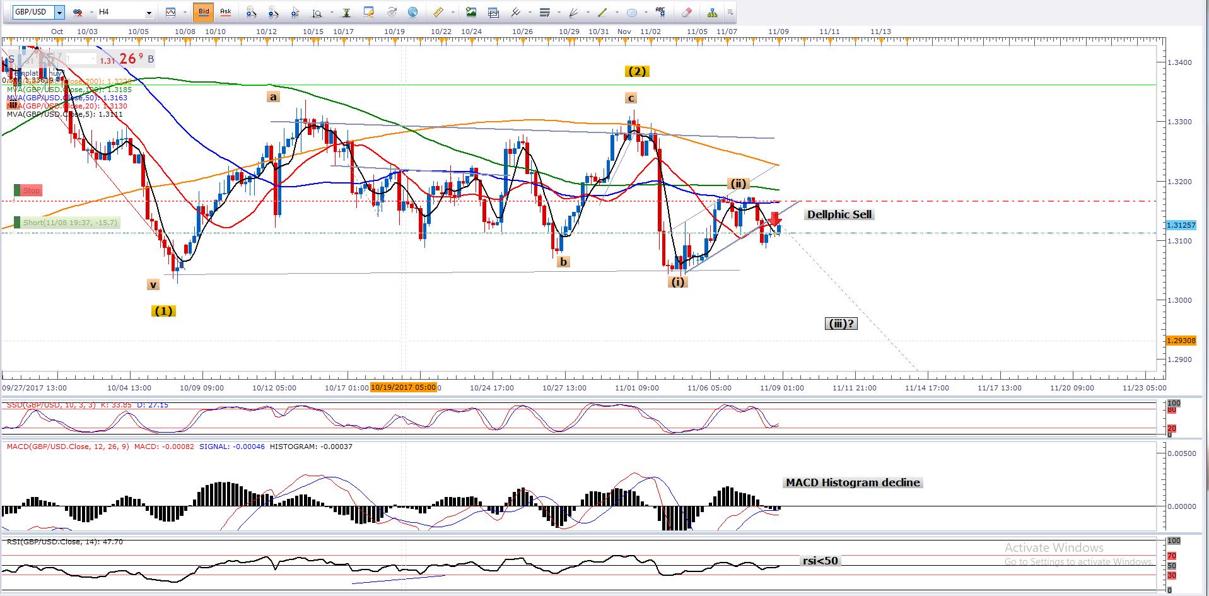Viewport: 1209px width, 596px height.
Task: Click the highlighted 10/19/2017 05:00 time marker
Action: coord(404,387)
